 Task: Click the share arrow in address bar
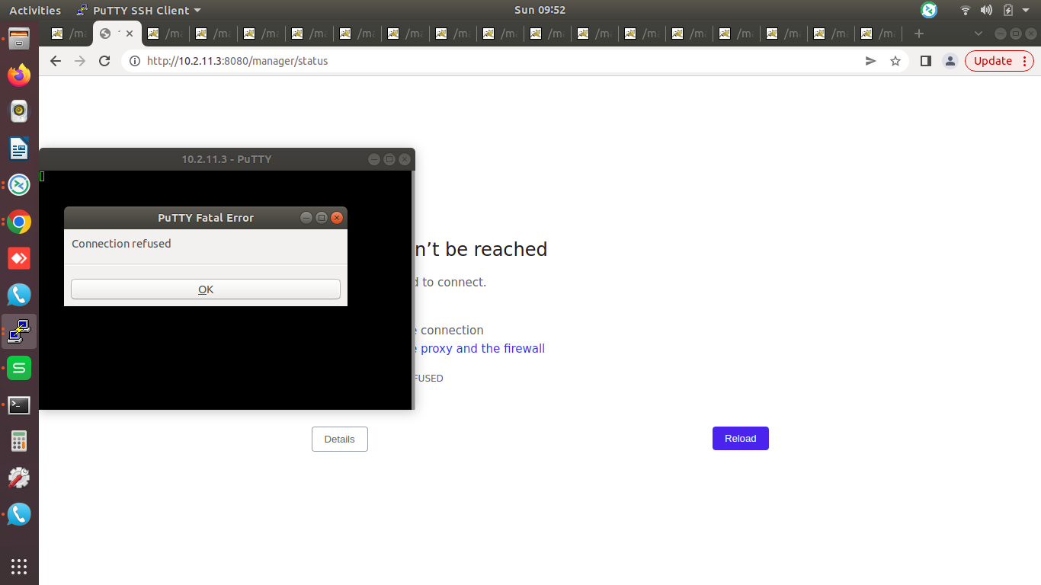871,61
